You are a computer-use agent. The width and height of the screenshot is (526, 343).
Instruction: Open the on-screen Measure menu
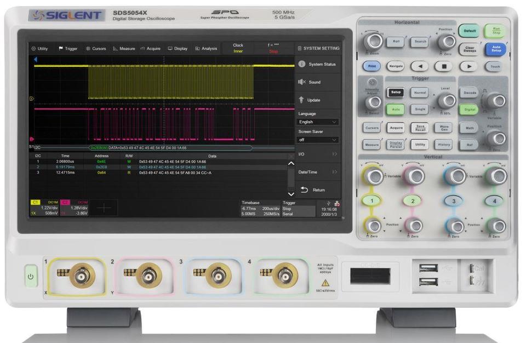point(124,49)
